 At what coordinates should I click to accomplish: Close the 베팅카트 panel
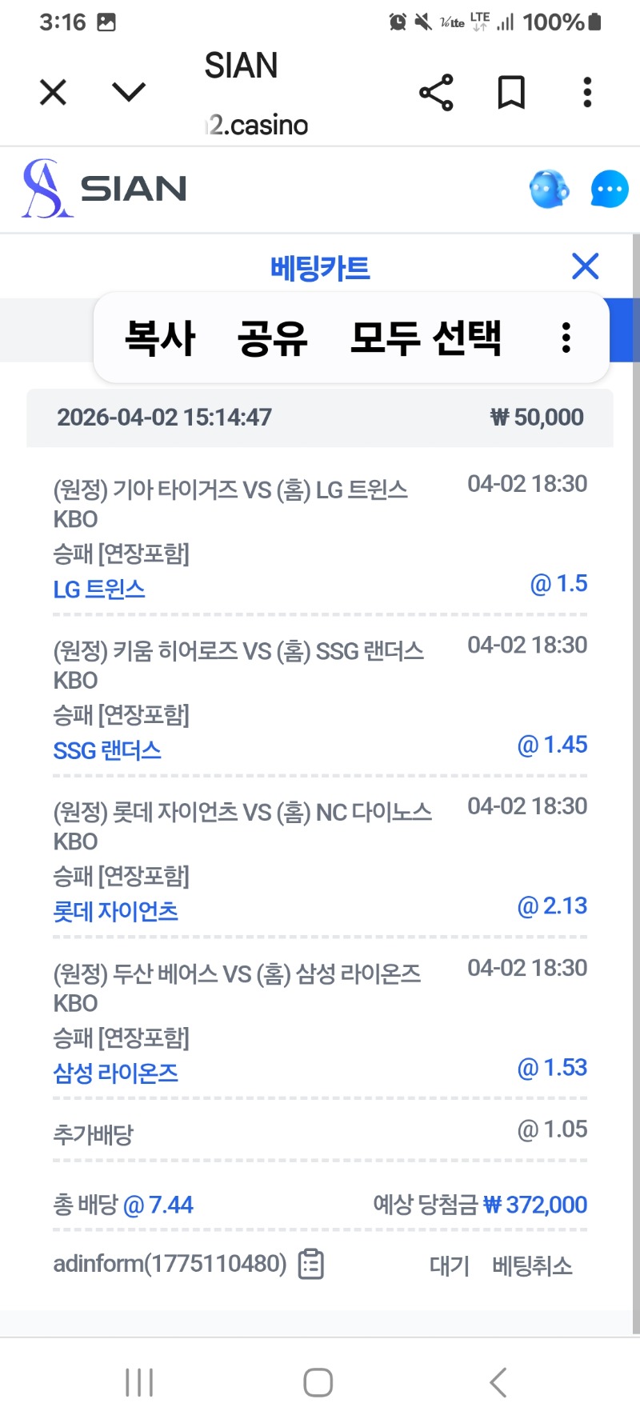click(586, 266)
